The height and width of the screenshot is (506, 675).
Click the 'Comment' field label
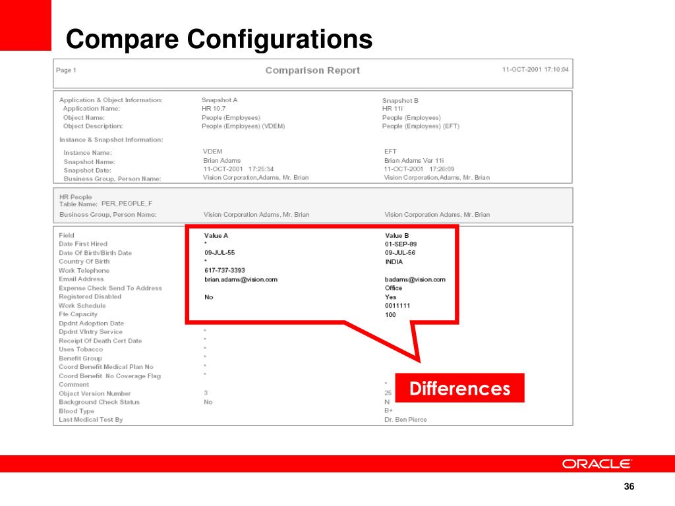coord(74,385)
